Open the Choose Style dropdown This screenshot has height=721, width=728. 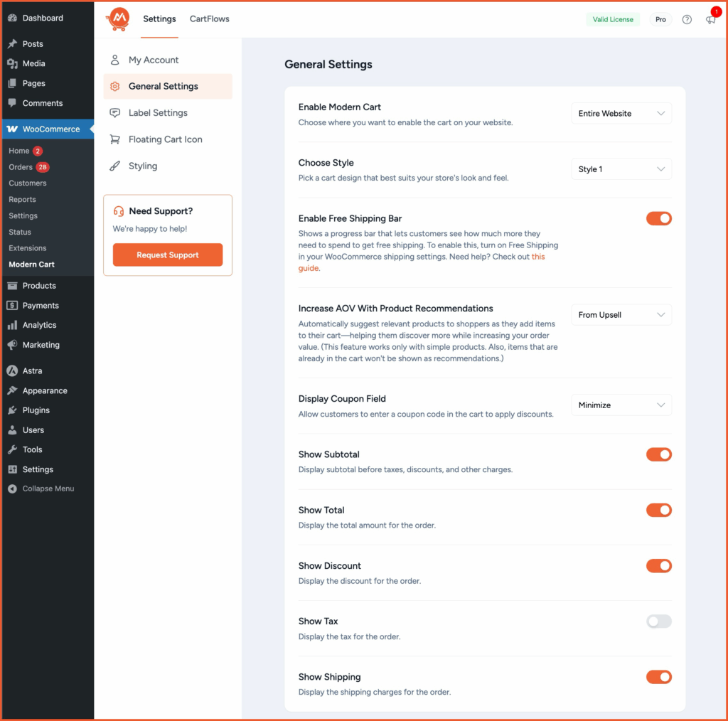[621, 169]
